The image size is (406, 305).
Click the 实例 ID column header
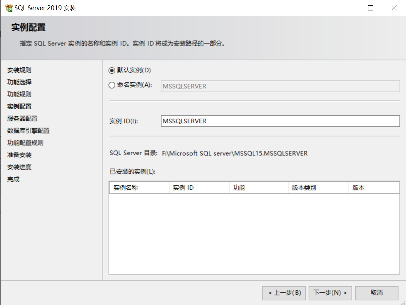[199, 188]
